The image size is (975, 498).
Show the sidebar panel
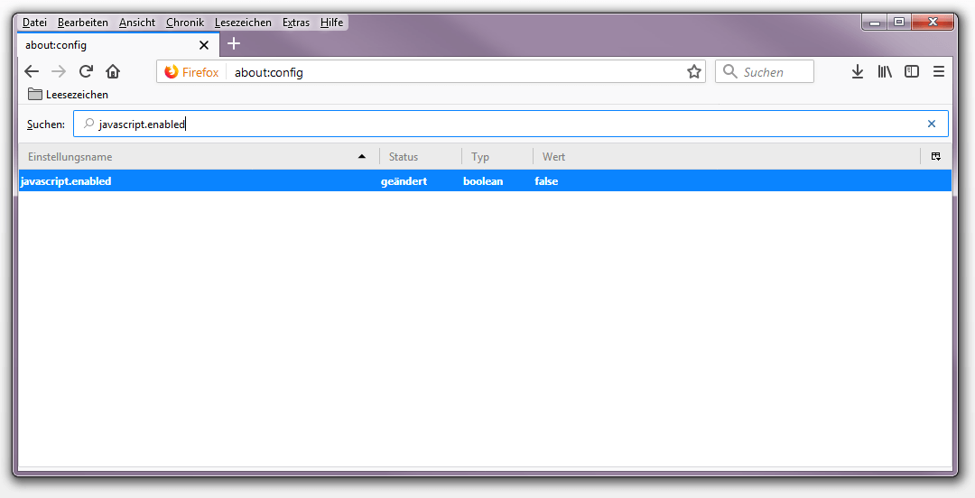click(912, 72)
